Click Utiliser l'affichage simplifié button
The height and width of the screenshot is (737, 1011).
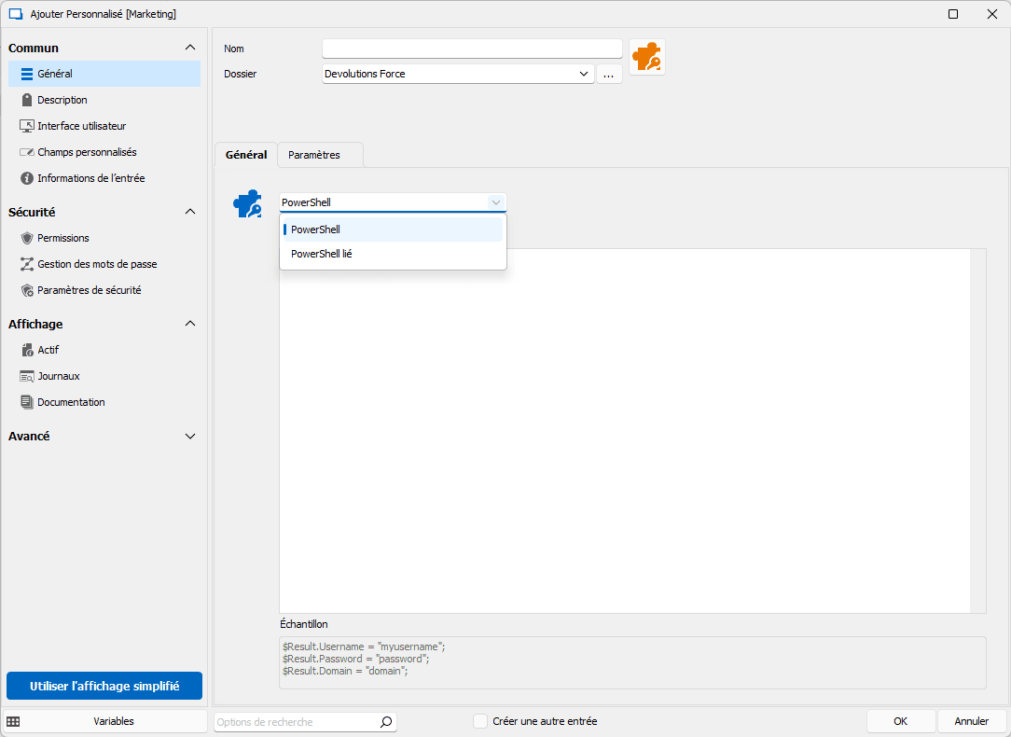104,686
